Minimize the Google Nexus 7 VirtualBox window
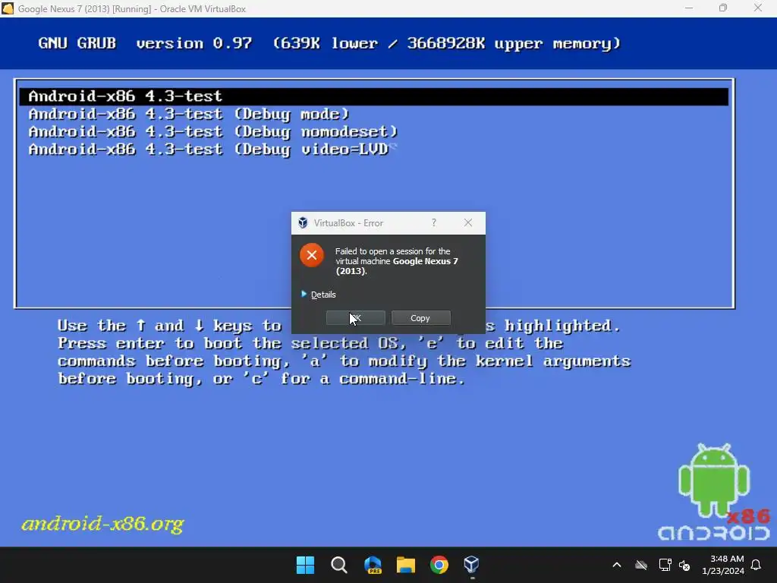This screenshot has width=777, height=583. click(x=689, y=8)
